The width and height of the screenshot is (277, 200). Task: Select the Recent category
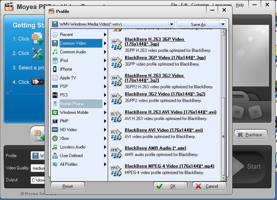[x=66, y=35]
